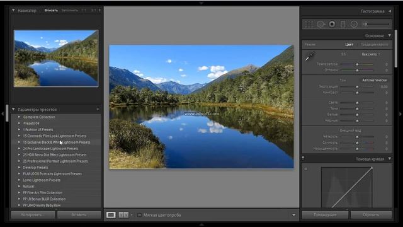Click the Navigator preview thumbnail
This screenshot has height=227, width=403.
click(x=56, y=59)
